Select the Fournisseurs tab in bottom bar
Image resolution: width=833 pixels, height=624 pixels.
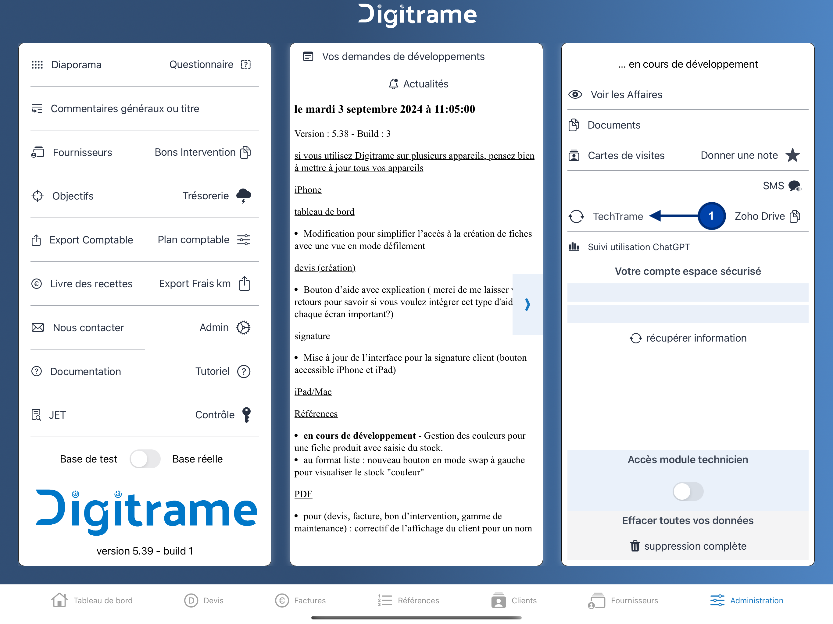pos(623,600)
